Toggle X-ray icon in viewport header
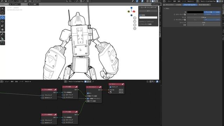The image size is (224, 126). click(147, 1)
